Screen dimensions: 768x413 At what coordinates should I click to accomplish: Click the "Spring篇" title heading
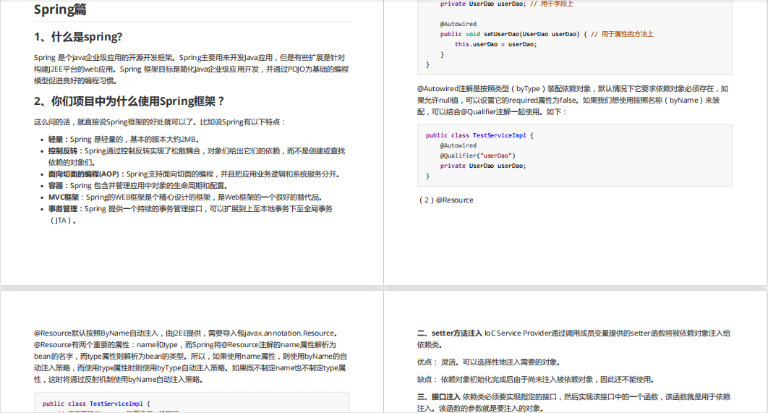pyautogui.click(x=60, y=10)
